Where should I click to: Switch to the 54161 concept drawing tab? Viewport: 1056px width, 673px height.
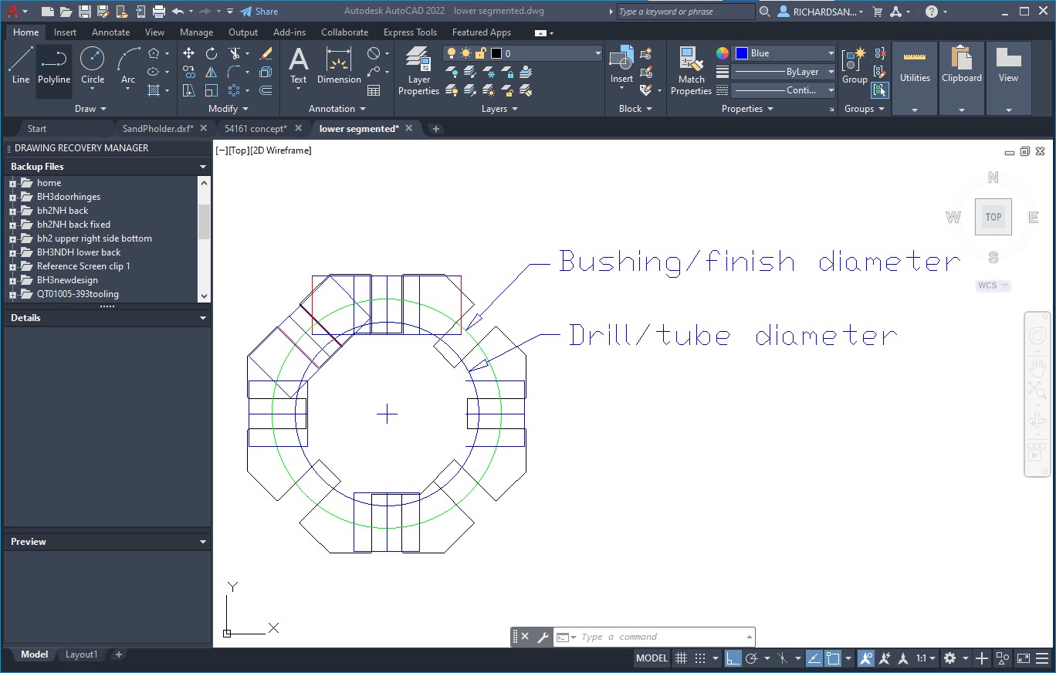click(256, 129)
